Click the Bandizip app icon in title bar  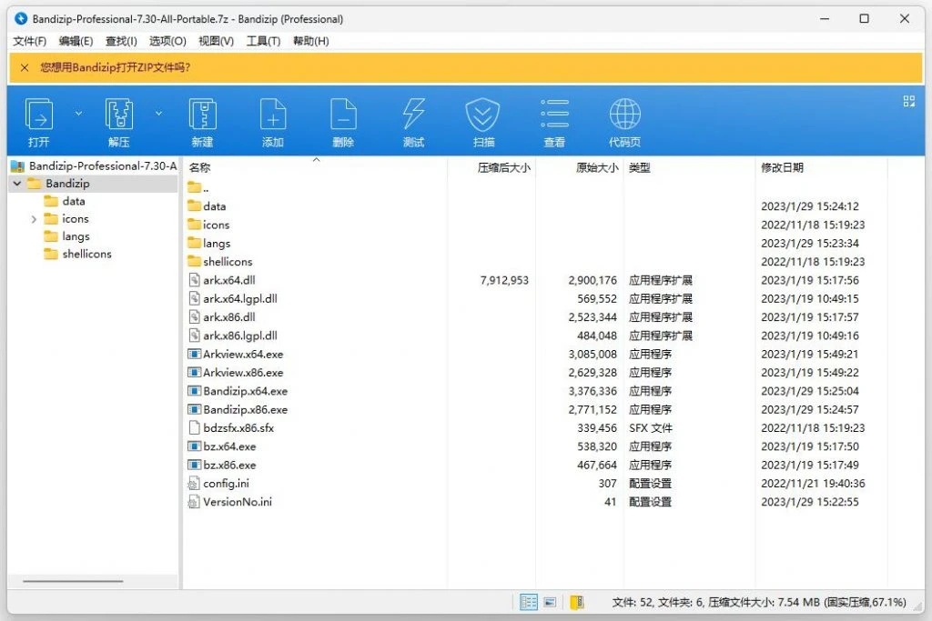pos(21,19)
